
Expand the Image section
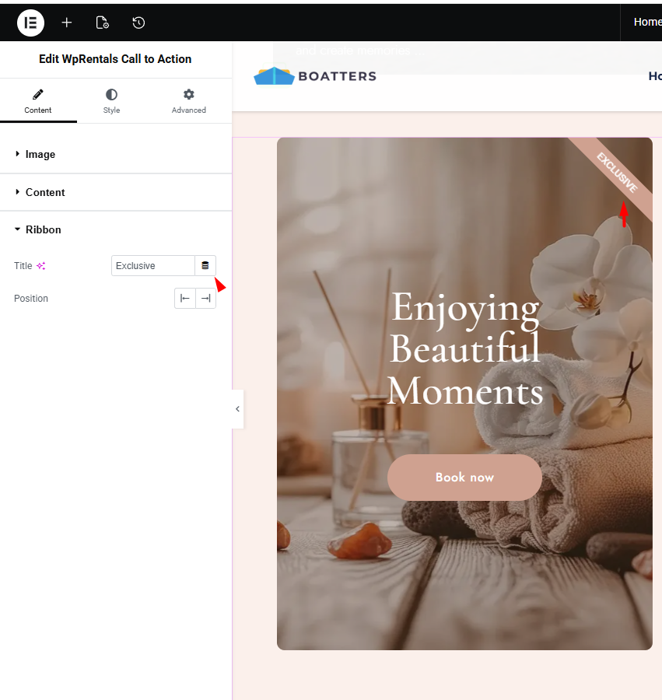40,155
